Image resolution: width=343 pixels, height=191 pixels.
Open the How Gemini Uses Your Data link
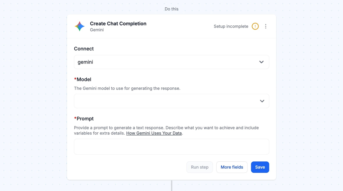click(154, 133)
